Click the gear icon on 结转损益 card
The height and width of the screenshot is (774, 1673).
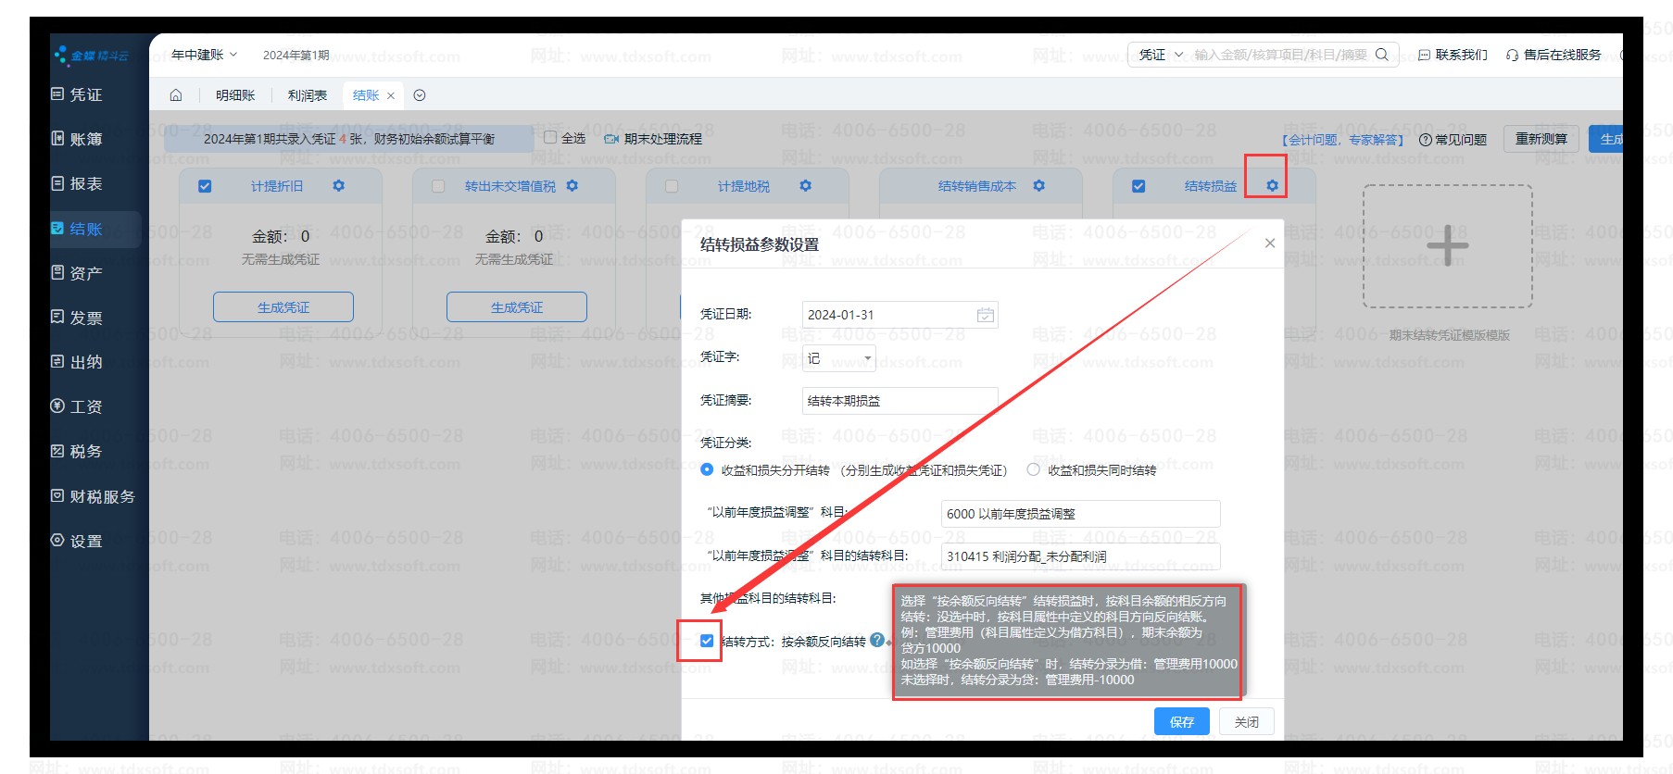click(x=1272, y=186)
